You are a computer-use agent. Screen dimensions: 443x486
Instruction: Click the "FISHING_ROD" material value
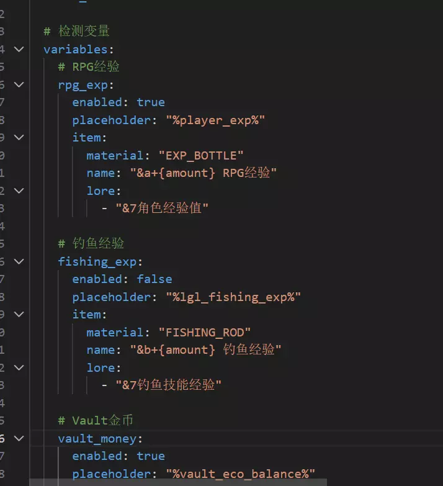coord(205,333)
